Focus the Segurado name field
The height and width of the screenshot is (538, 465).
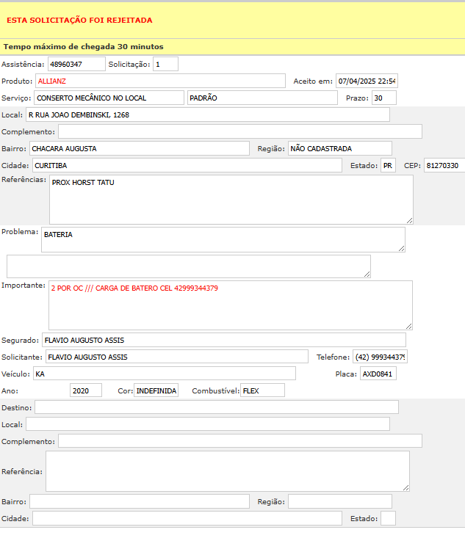point(223,340)
